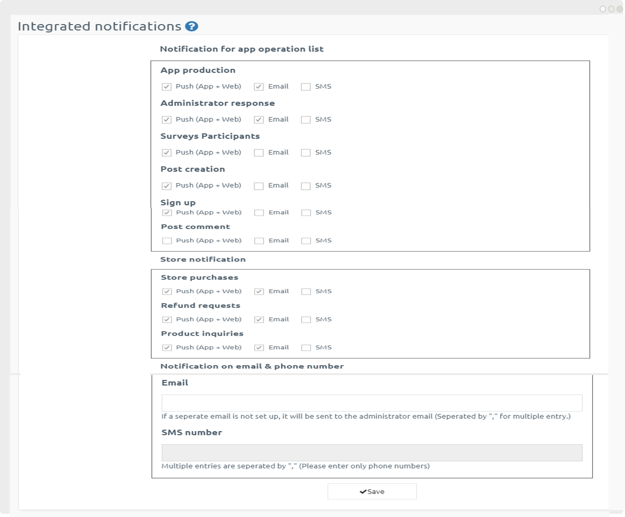Enable SMS for Sign up
The image size is (625, 517).
click(x=306, y=213)
